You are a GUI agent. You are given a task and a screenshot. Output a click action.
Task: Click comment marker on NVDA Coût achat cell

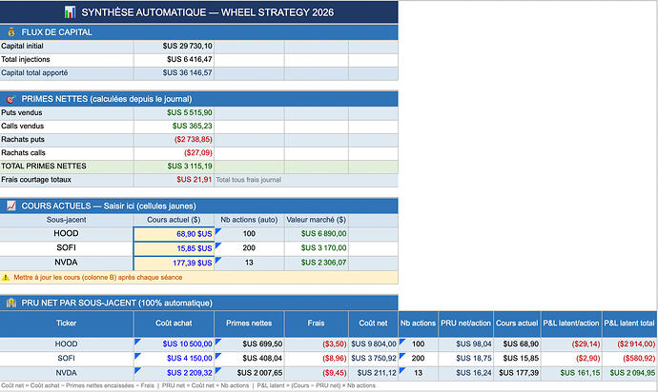(137, 370)
